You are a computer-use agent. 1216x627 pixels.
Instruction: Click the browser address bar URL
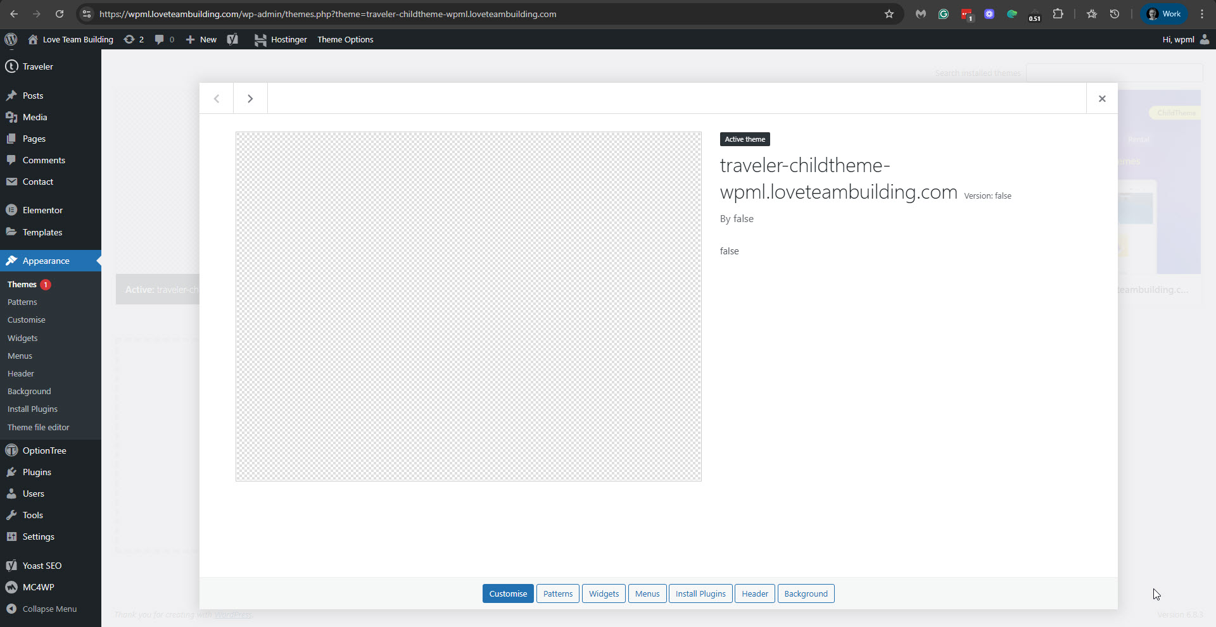point(327,14)
